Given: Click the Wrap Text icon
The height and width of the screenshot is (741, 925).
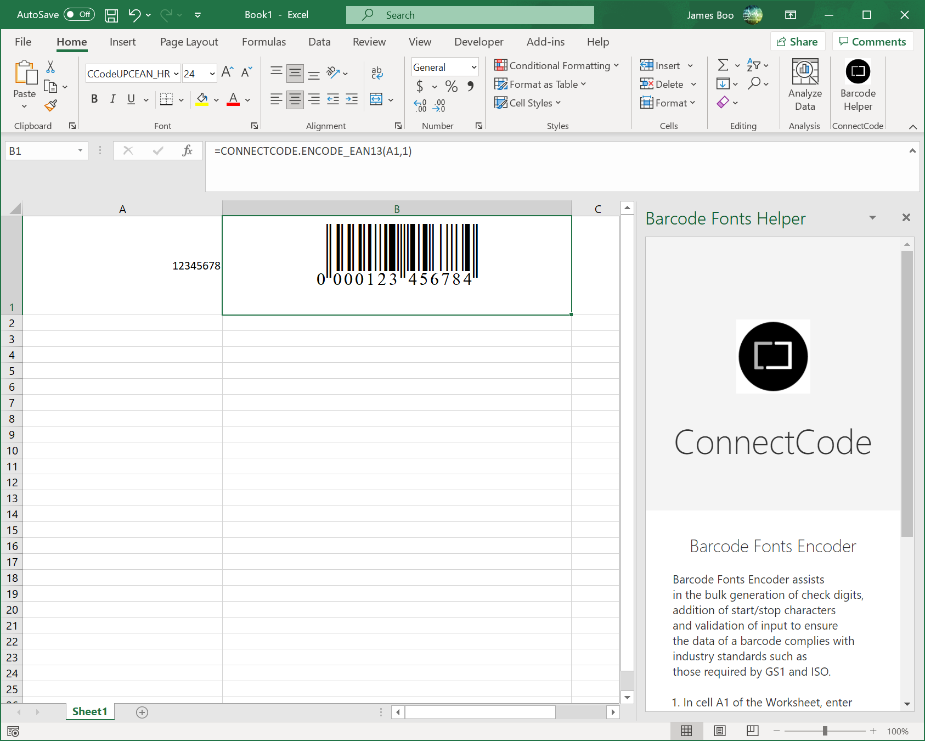Looking at the screenshot, I should tap(377, 73).
